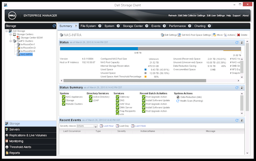Viewport: 256px width, 161px height.
Task: Click the Refresh link in header
Action: pos(172,16)
